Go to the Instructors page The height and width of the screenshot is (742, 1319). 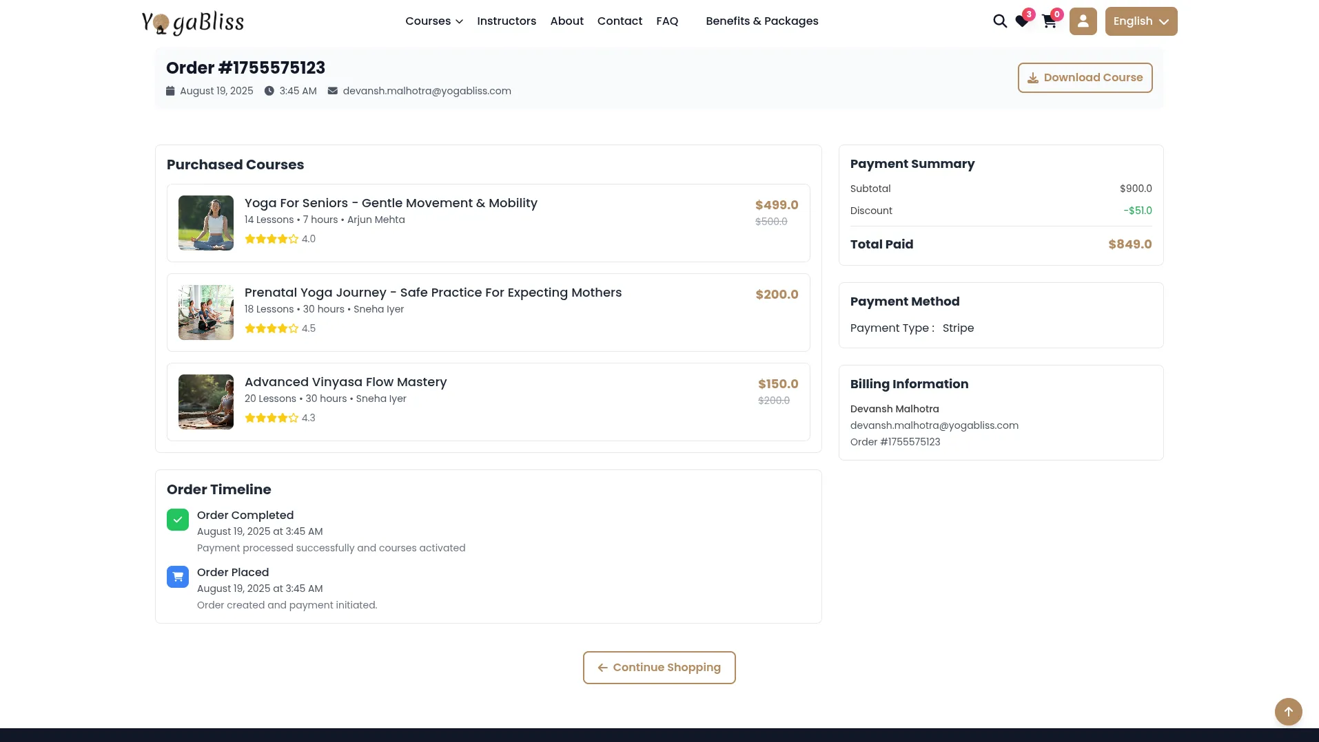pos(506,21)
